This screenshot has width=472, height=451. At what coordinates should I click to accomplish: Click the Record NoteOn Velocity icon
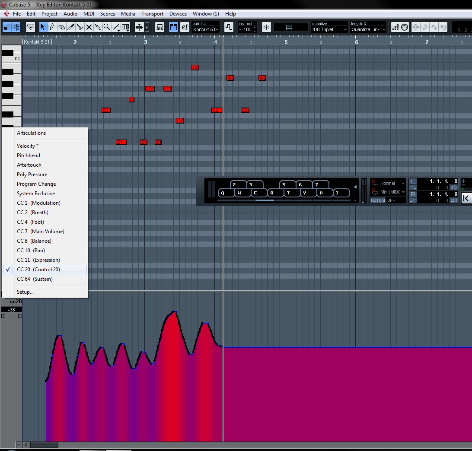[x=434, y=27]
